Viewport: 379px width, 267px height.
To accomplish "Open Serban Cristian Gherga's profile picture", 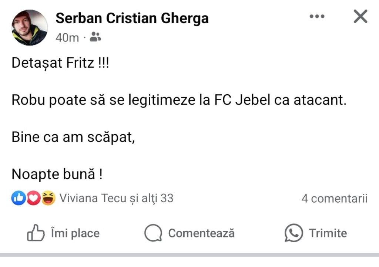I will point(30,28).
